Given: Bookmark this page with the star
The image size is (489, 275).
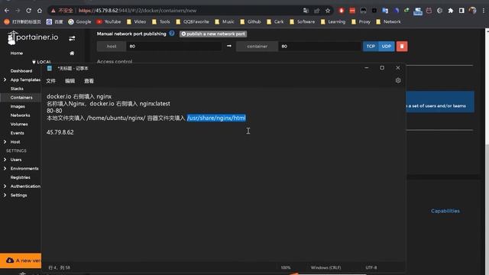Looking at the screenshot, I should coord(328,11).
